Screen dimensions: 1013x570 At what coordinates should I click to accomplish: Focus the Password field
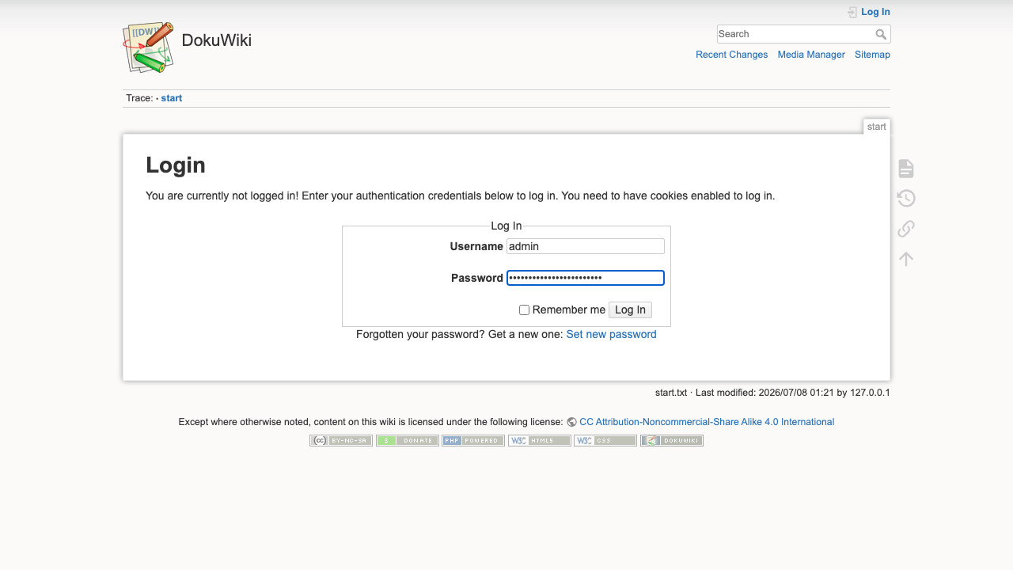pos(586,278)
